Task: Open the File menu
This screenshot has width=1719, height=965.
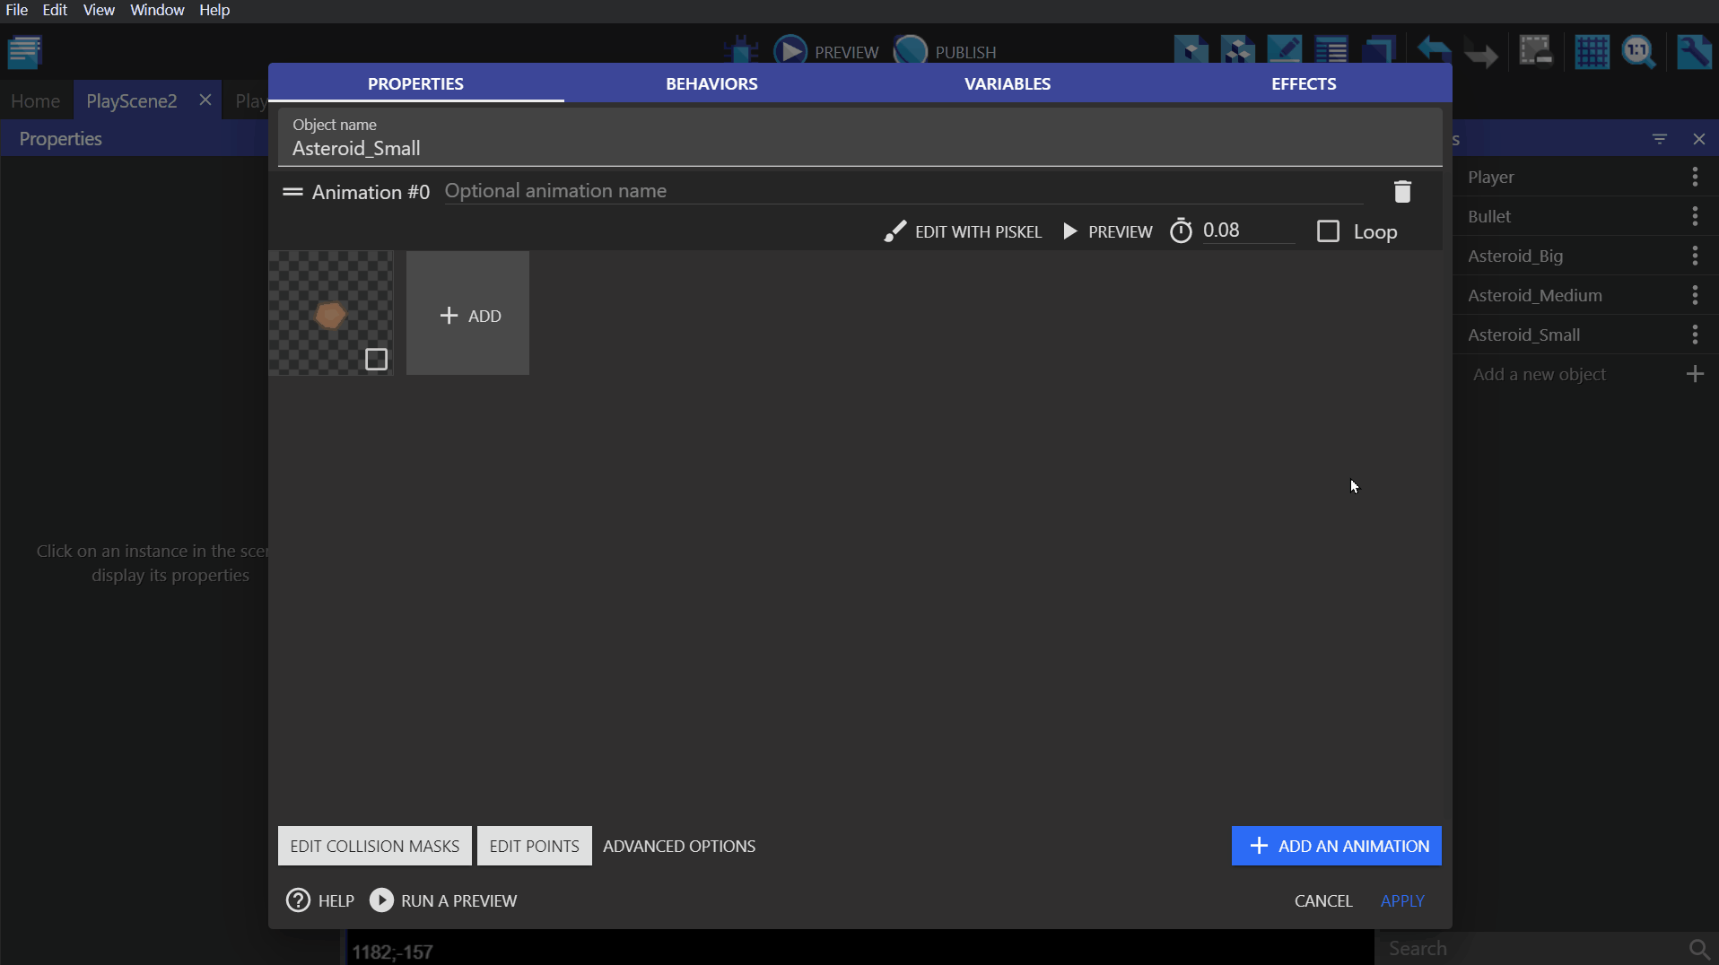Action: pos(17,10)
